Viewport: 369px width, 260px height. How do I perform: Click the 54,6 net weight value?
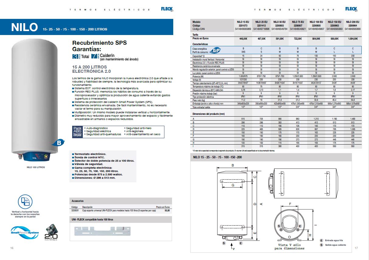point(353,100)
